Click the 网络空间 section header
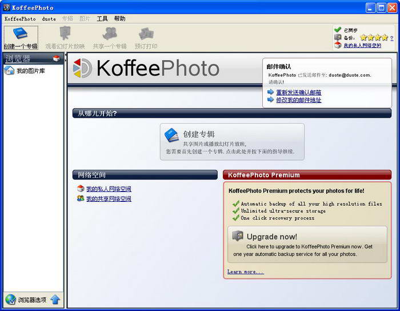 click(145, 175)
